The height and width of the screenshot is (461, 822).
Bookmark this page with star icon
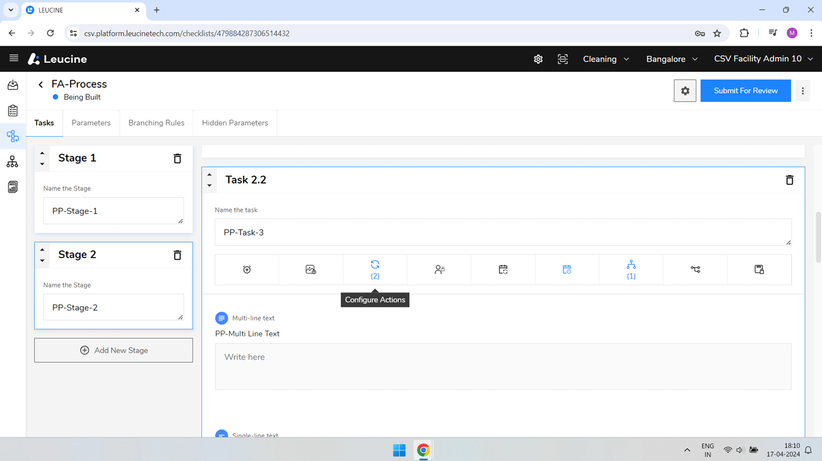pos(717,33)
